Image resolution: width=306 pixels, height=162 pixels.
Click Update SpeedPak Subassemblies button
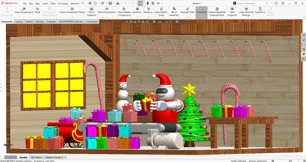tap(217, 12)
